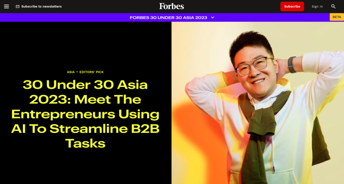Open the EDITORS' PICK tag

[91, 72]
